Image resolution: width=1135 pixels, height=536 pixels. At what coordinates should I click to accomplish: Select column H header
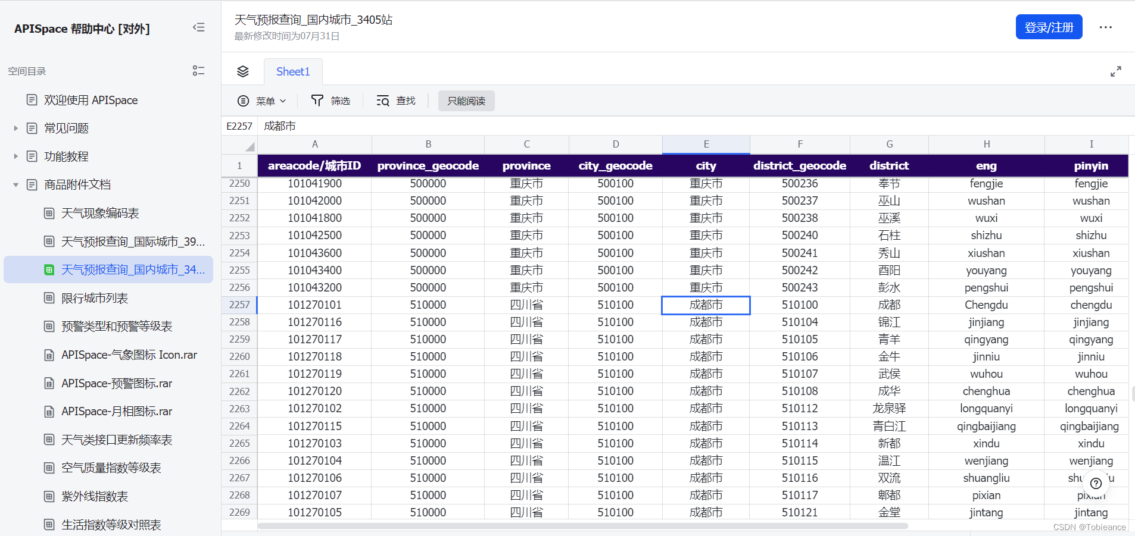click(987, 145)
